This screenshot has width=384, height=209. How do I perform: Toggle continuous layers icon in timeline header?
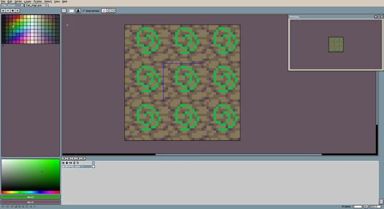pos(71,163)
